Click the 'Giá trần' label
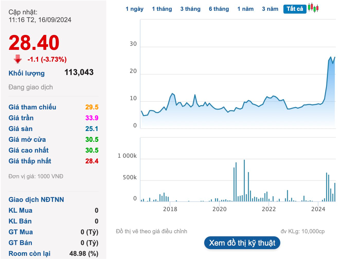341x262 pixels. coord(21,118)
